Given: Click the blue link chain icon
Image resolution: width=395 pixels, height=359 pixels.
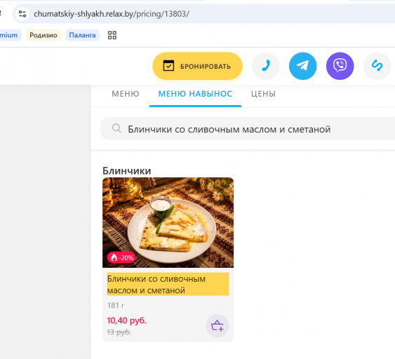Looking at the screenshot, I should (377, 66).
